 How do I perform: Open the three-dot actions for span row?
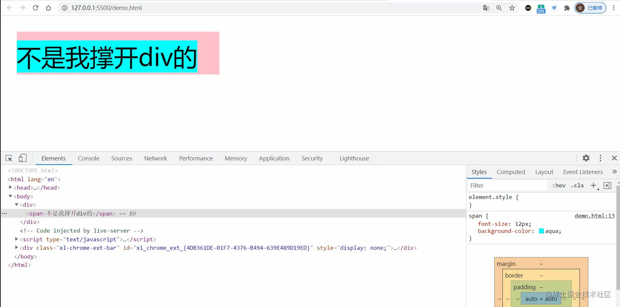coord(5,213)
